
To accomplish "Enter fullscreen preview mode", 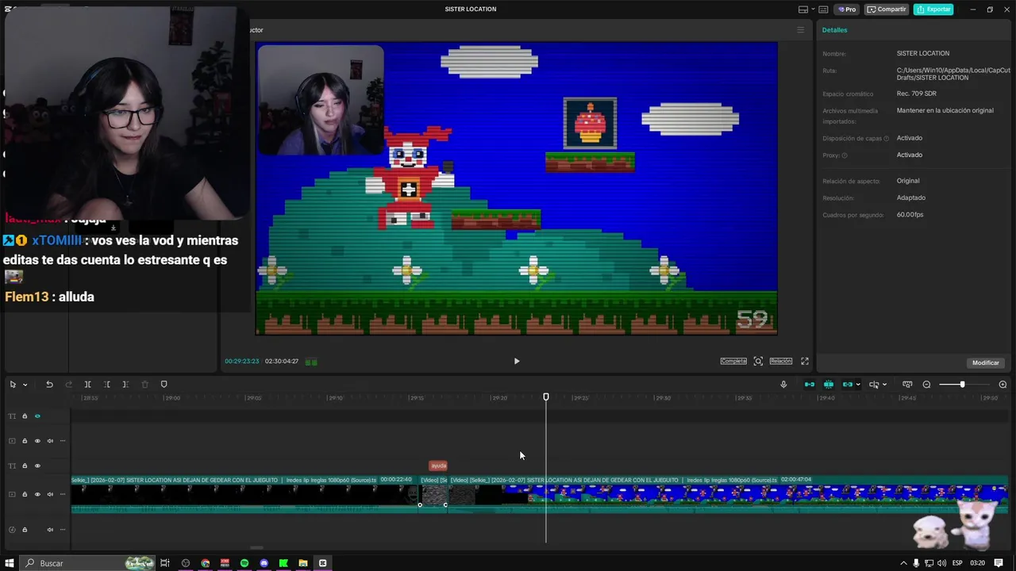I will coord(805,361).
